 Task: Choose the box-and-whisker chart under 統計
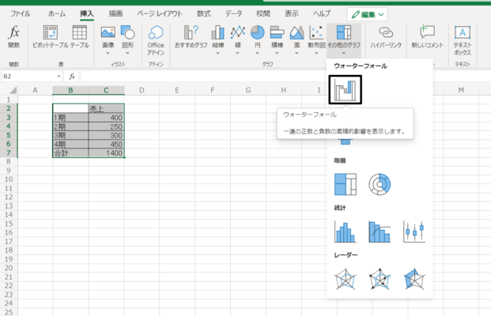click(414, 231)
